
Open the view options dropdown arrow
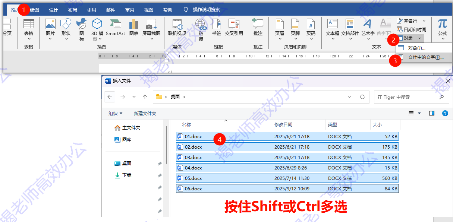point(419,113)
